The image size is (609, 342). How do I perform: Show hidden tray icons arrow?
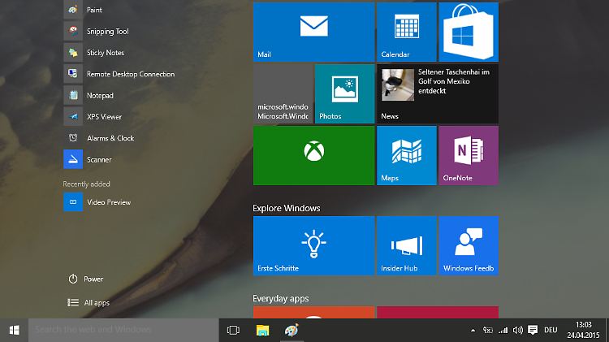pos(473,331)
